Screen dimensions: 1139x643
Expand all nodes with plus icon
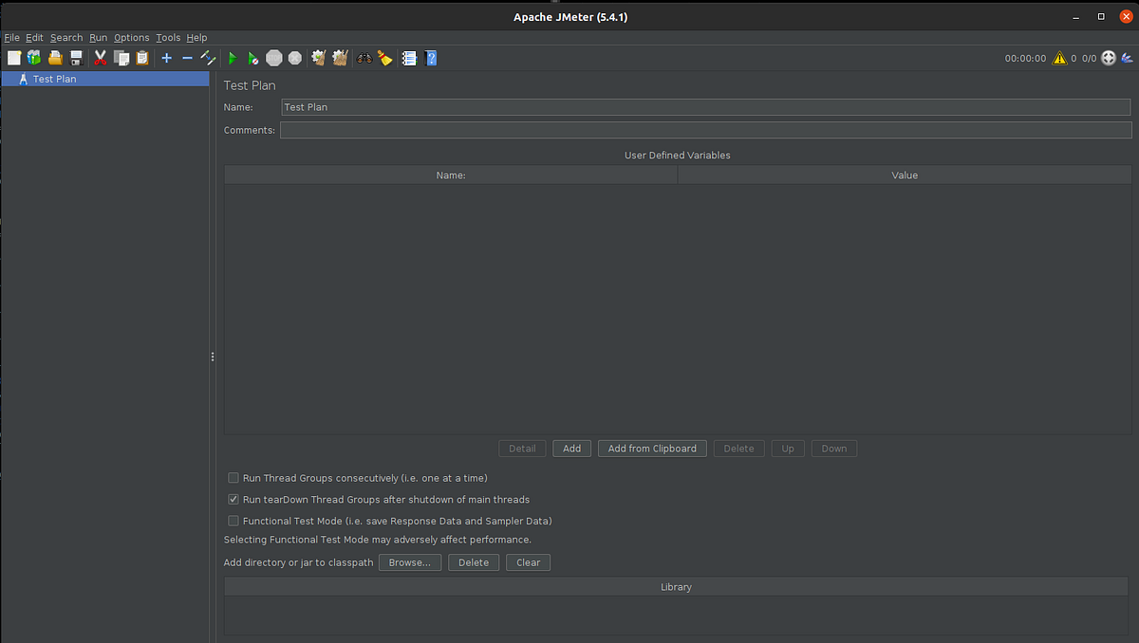[166, 58]
